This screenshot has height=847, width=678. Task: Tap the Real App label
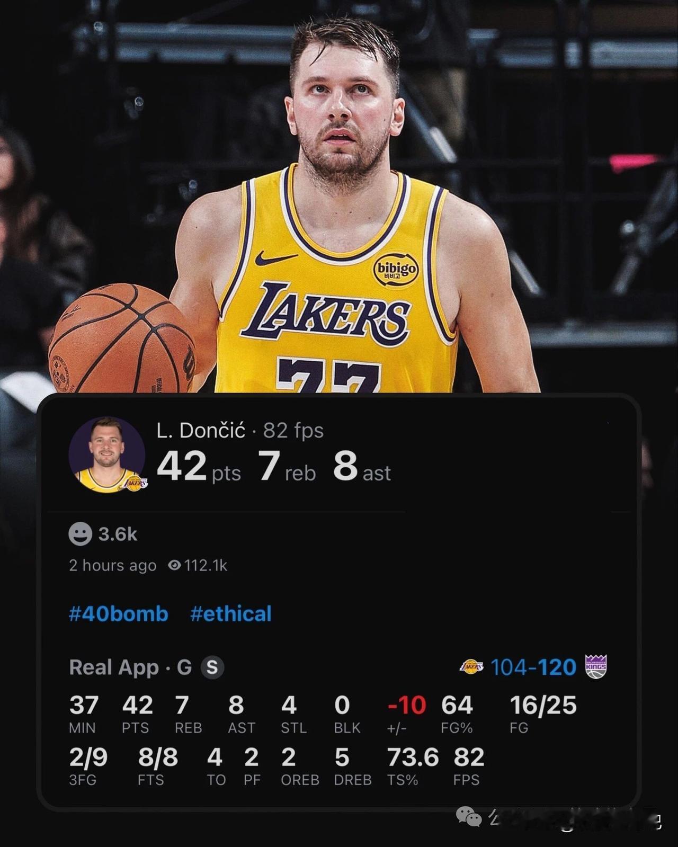point(114,667)
